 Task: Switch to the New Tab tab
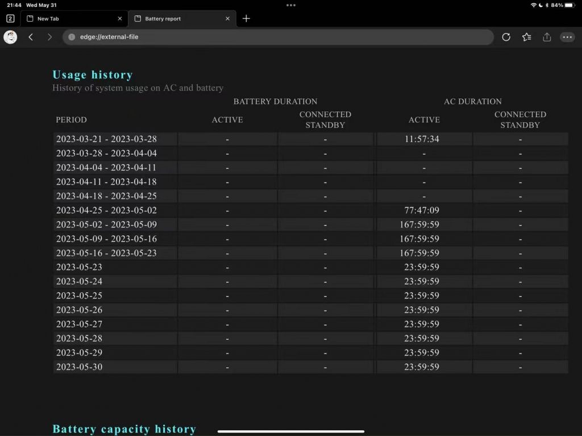68,19
